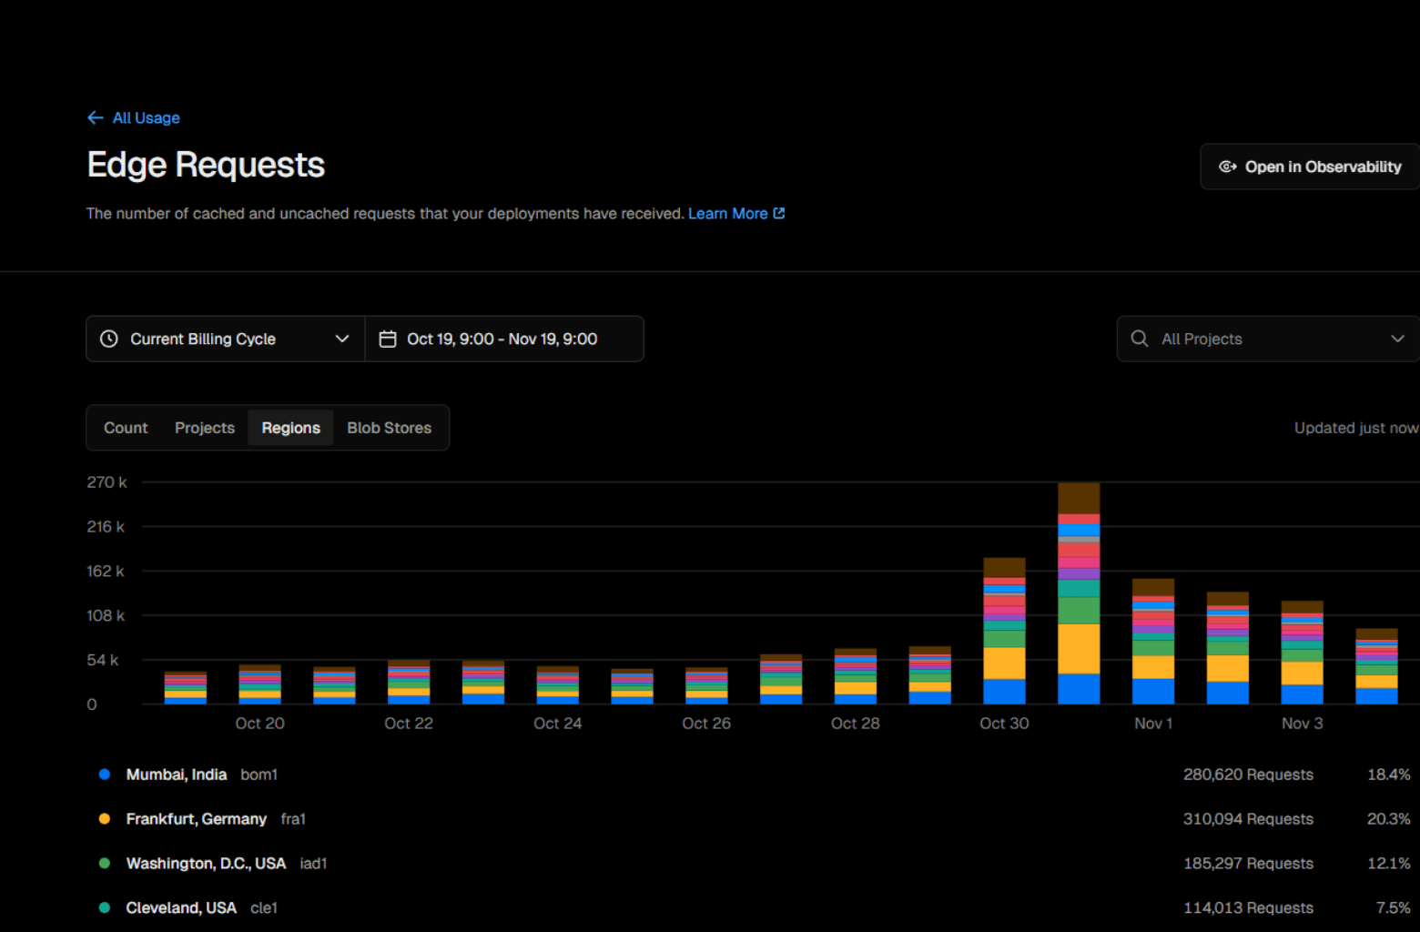
Task: Click the back arrow beside All Usage
Action: tap(95, 118)
